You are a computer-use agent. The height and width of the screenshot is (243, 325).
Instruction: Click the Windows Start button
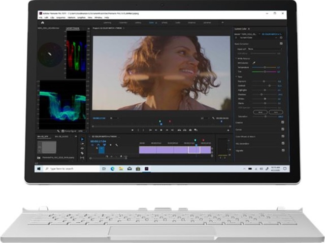point(38,169)
